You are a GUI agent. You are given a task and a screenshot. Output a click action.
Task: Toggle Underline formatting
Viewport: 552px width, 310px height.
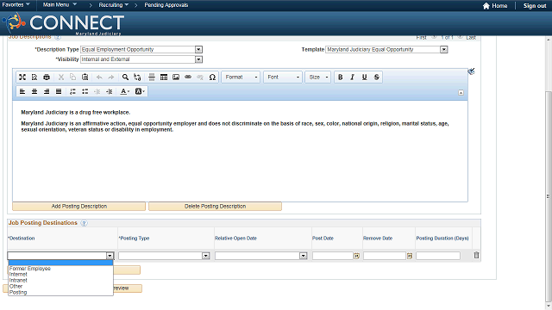point(364,77)
